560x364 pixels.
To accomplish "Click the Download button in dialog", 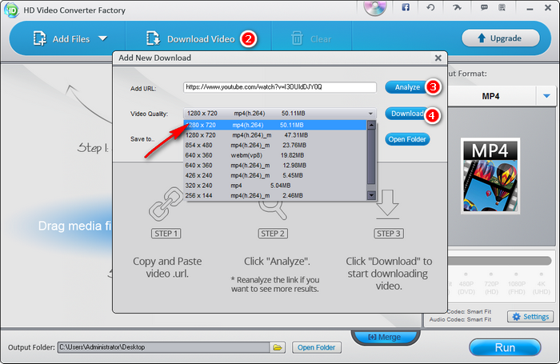I will coord(407,114).
